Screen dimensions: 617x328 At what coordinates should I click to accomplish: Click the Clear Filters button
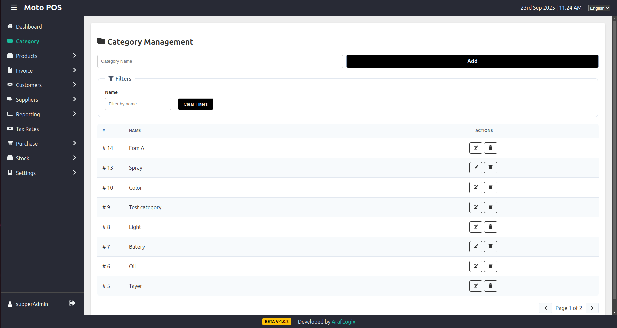[195, 104]
